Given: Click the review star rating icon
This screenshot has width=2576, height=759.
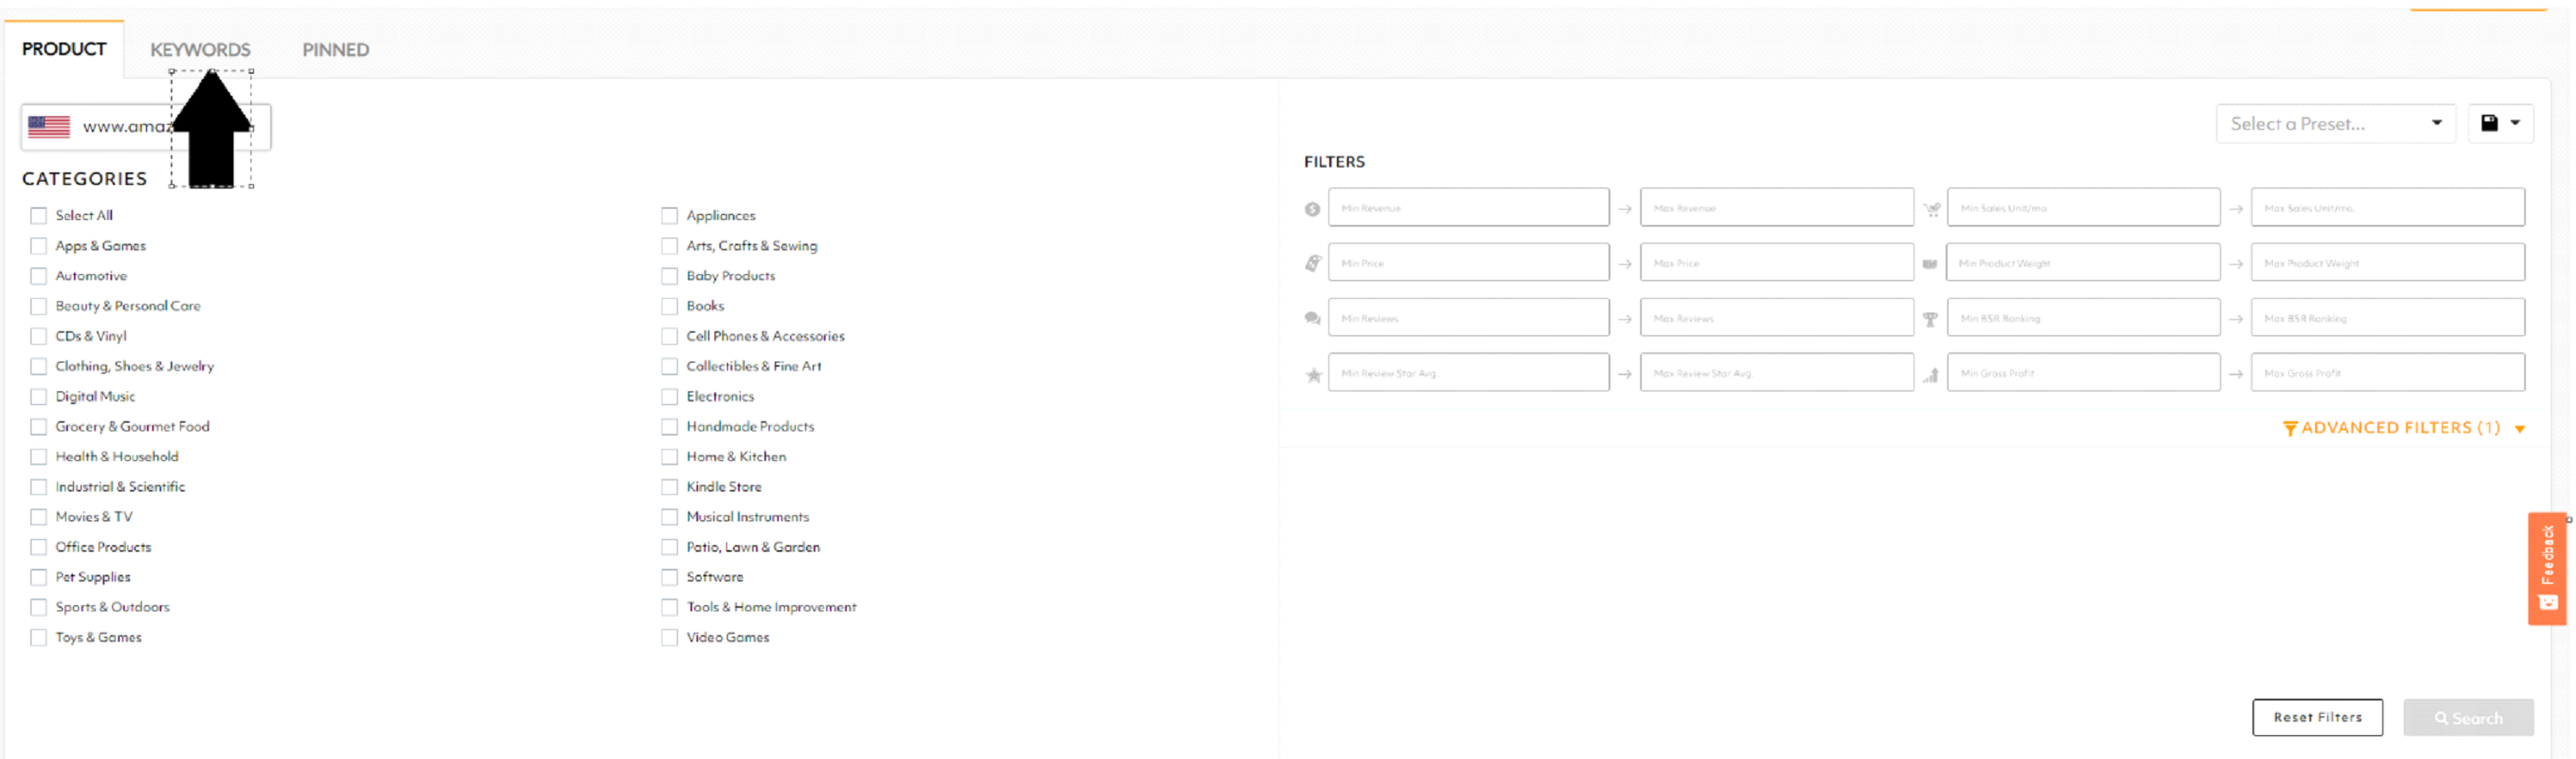Looking at the screenshot, I should pyautogui.click(x=1313, y=374).
